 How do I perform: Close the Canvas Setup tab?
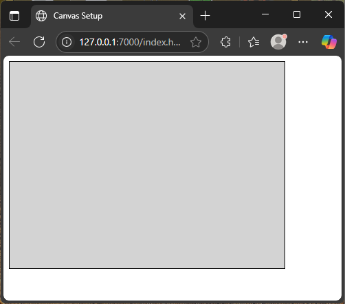pos(182,16)
